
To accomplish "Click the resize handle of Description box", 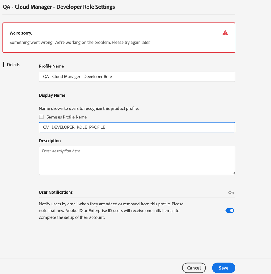I will point(233,173).
